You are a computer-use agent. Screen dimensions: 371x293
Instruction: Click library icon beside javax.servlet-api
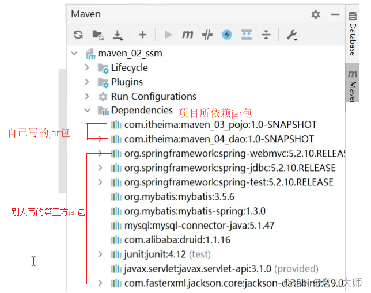pyautogui.click(x=116, y=269)
